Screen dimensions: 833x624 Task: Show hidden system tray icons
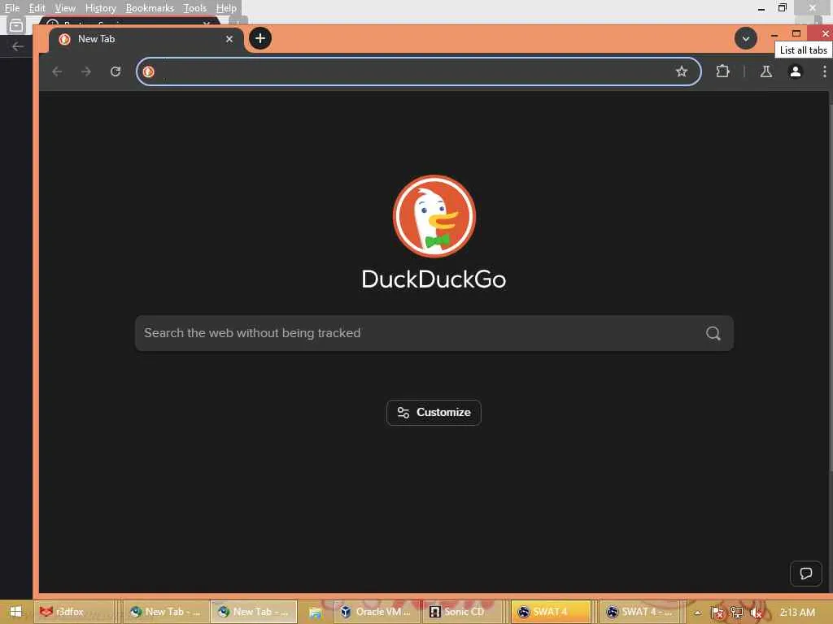pos(697,613)
